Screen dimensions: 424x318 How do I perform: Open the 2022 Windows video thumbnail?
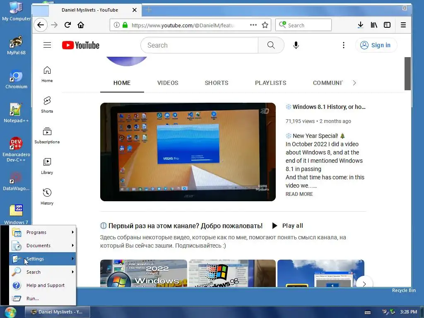(x=144, y=273)
